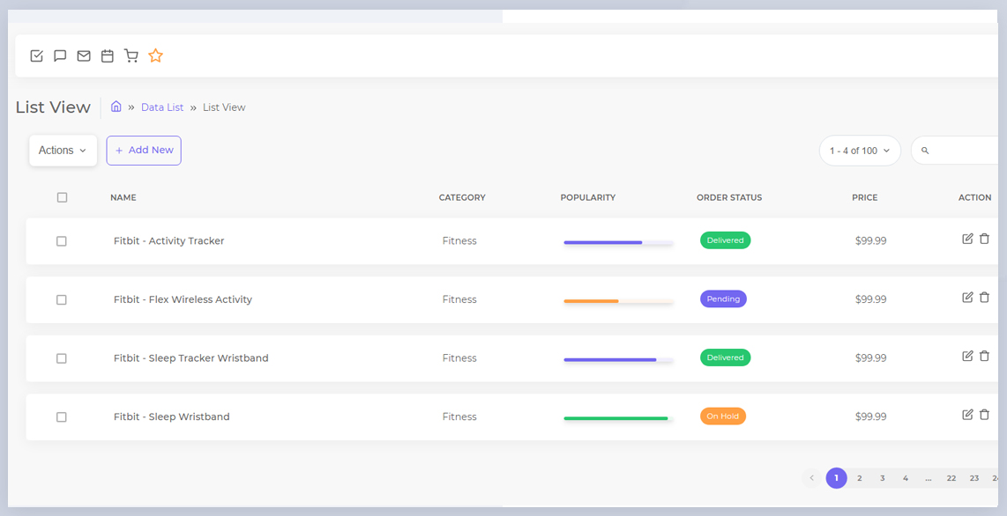Select the text Fitbit - Flex Wireless Activity
This screenshot has width=1007, height=516.
(x=183, y=299)
